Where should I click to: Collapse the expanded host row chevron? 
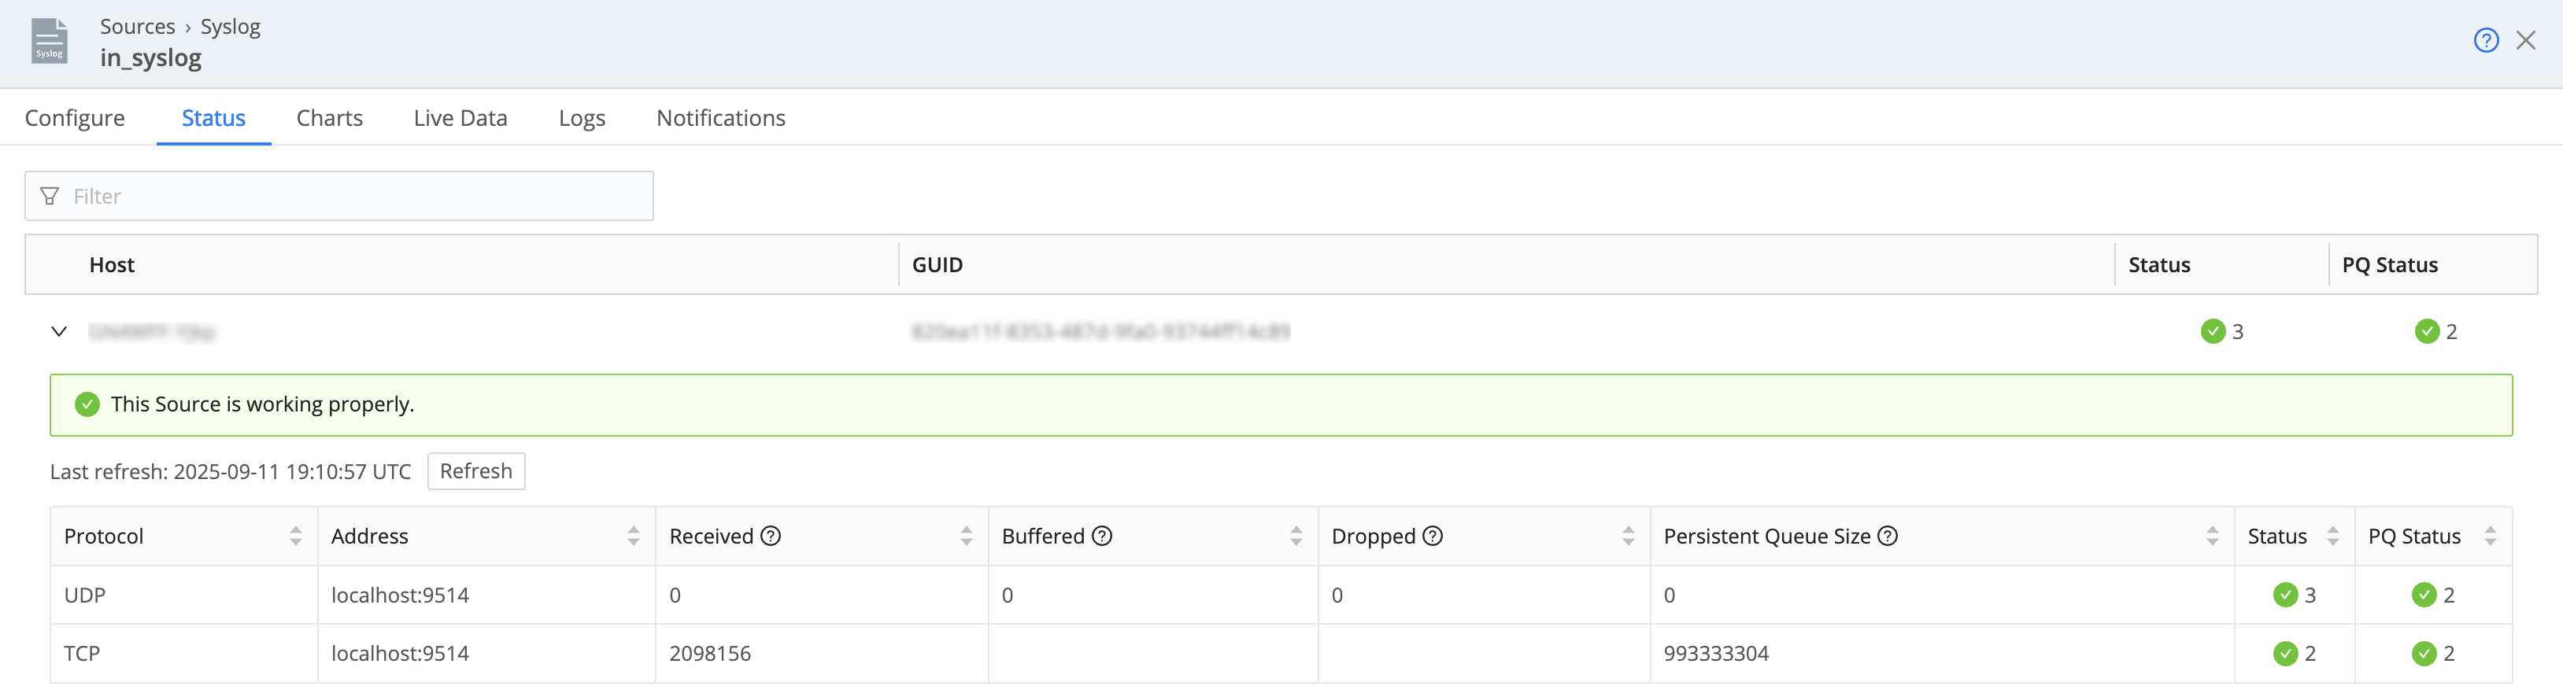tap(59, 331)
